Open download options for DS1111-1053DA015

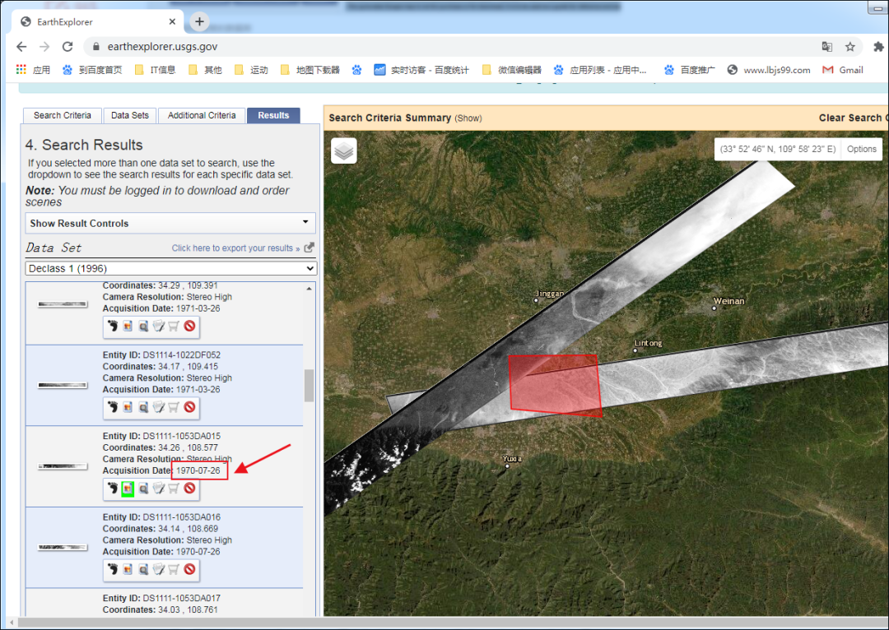pyautogui.click(x=159, y=488)
